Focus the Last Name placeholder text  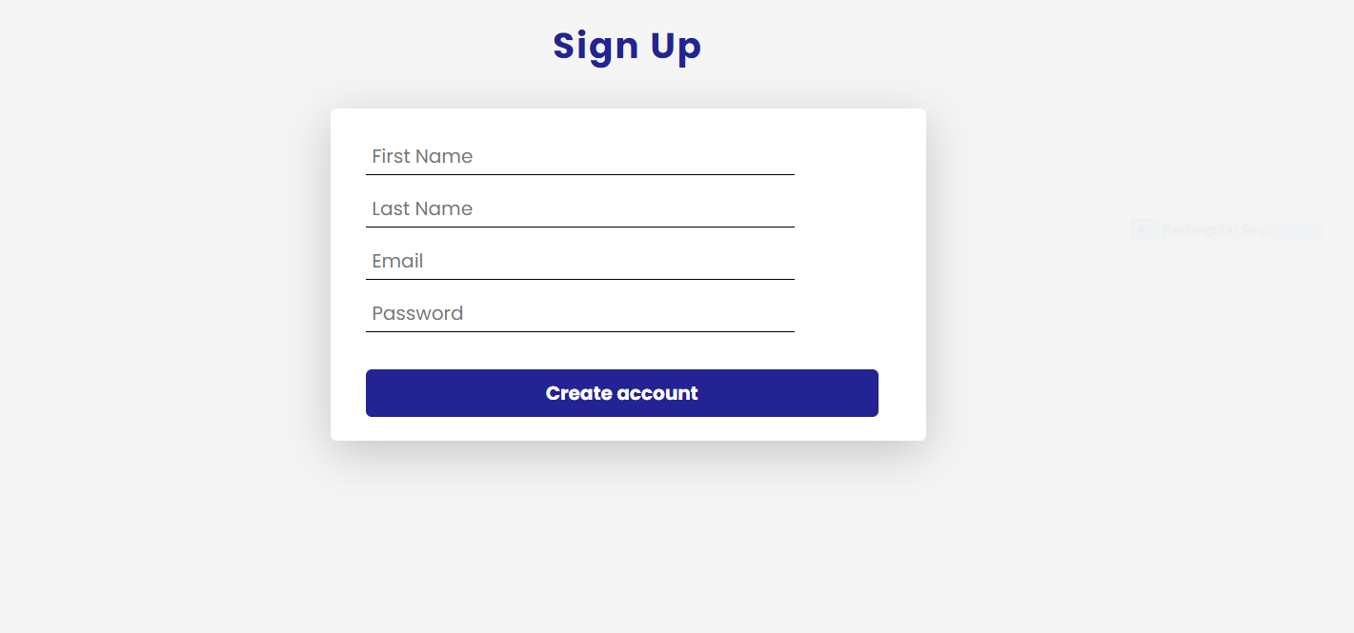(x=422, y=208)
